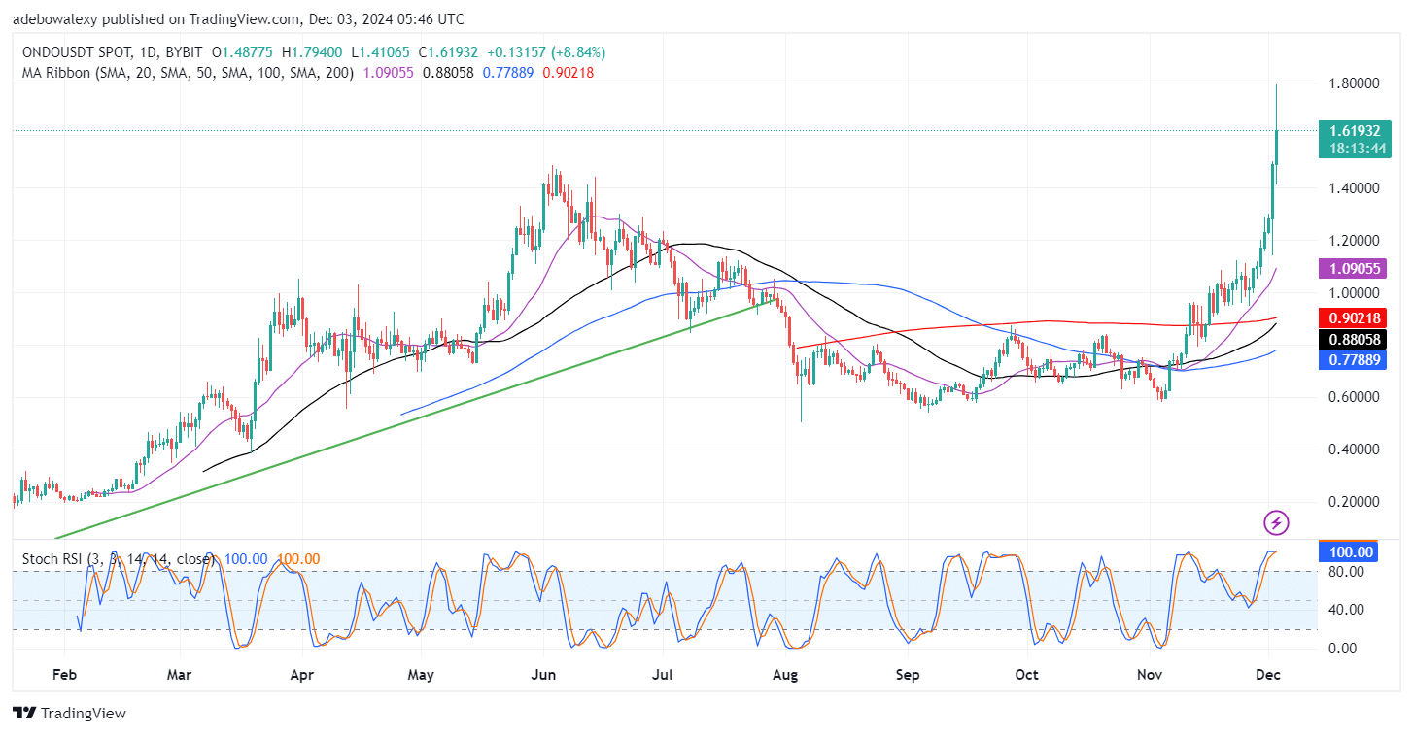Click the 0.20000 price axis label
Viewport: 1413px width, 734px height.
click(1353, 502)
